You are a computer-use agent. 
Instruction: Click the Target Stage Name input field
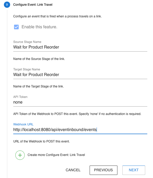click(80, 75)
